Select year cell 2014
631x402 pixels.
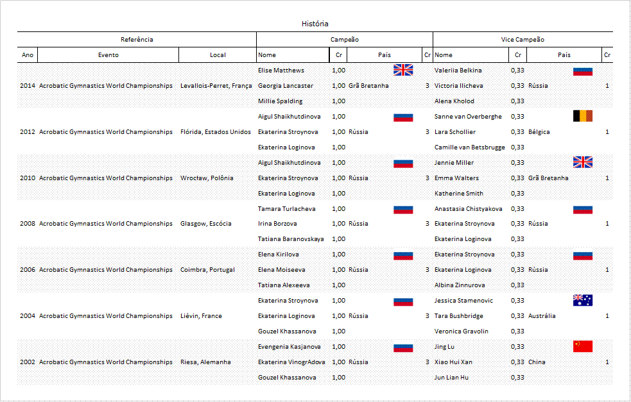[28, 86]
